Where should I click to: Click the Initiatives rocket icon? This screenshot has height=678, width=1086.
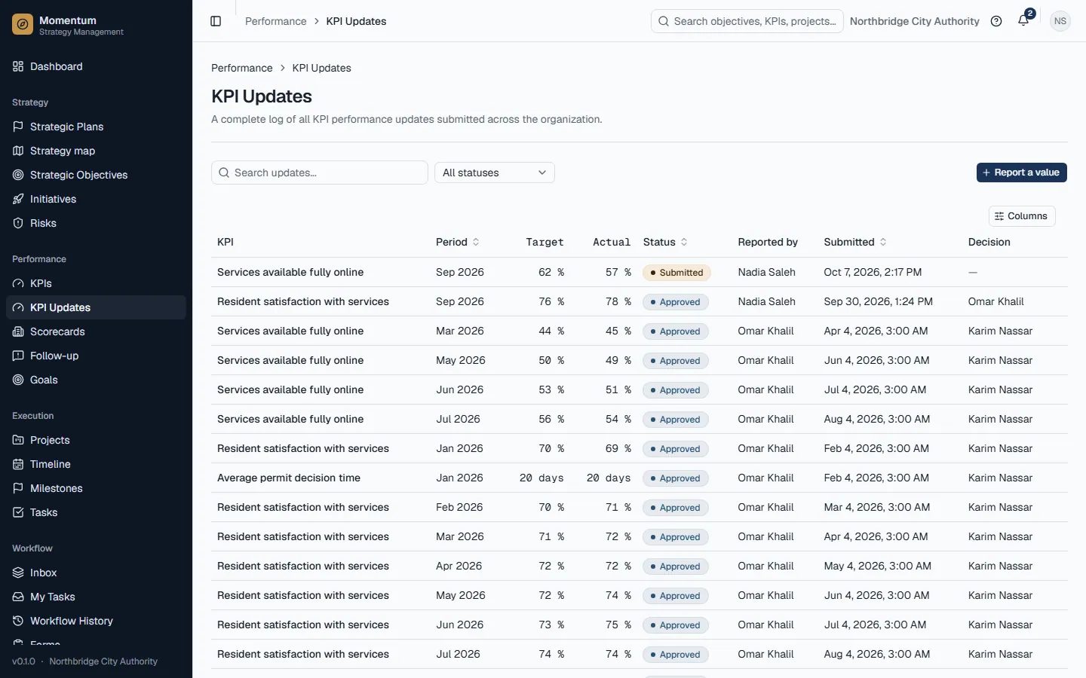[18, 199]
